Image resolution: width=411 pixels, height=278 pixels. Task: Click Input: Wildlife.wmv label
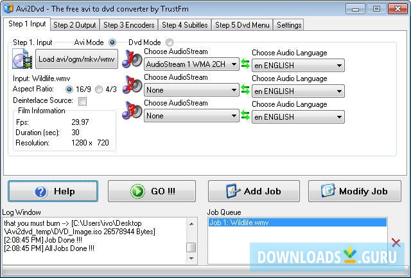point(41,79)
